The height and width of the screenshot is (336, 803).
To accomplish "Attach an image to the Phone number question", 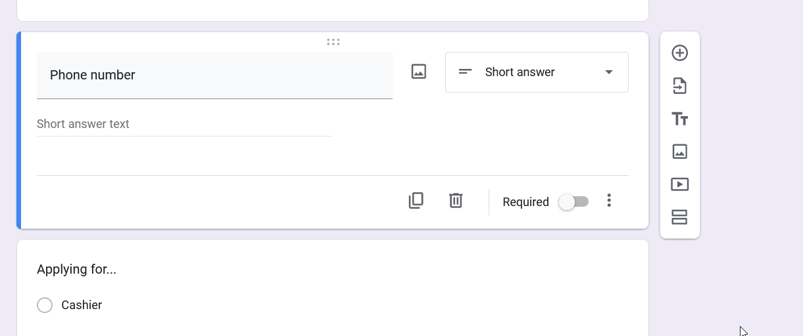I will 419,72.
